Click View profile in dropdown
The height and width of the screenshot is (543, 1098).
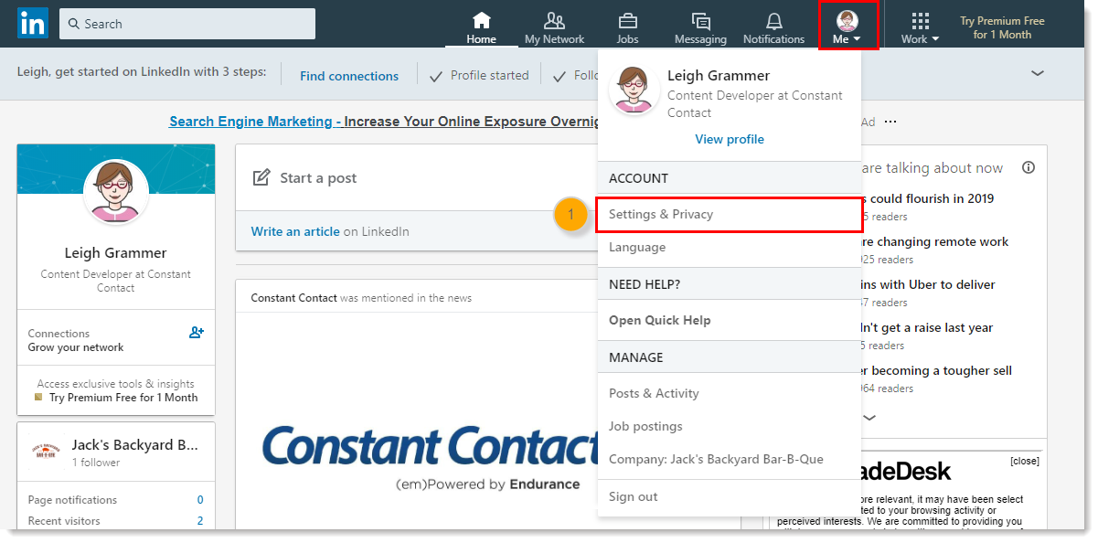point(729,139)
